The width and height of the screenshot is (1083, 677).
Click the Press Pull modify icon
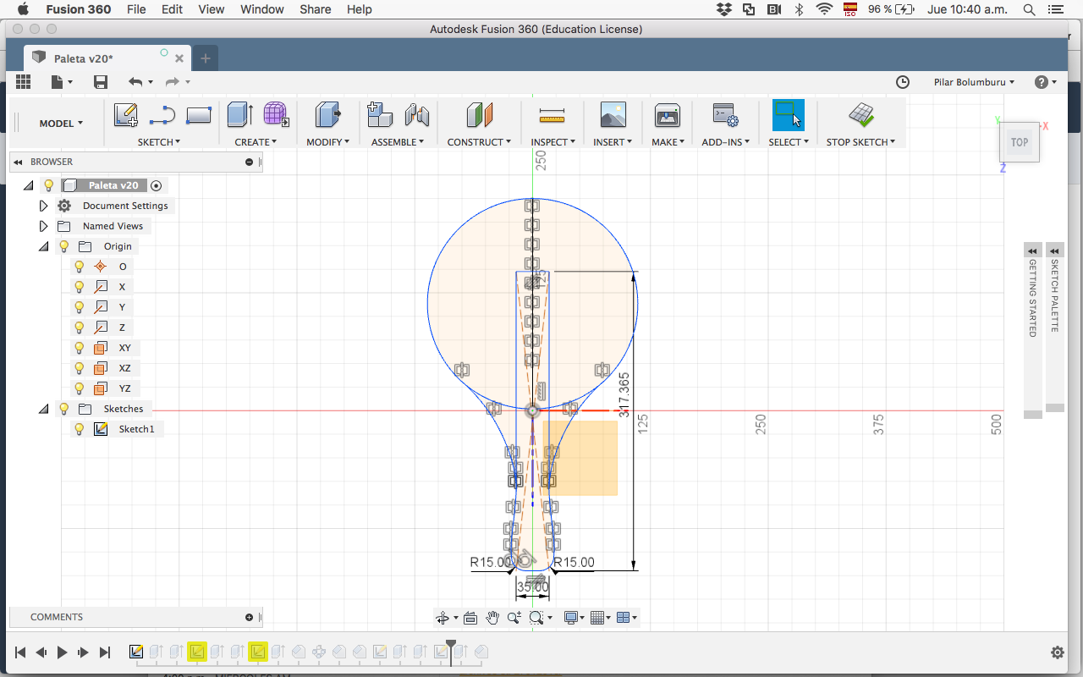click(x=327, y=115)
